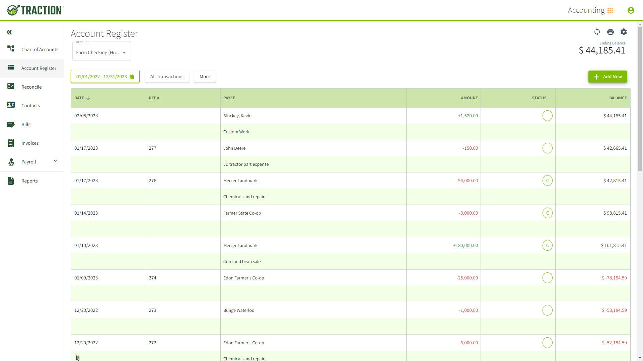Toggle status circle for John Deere
The width and height of the screenshot is (643, 361).
(x=547, y=148)
